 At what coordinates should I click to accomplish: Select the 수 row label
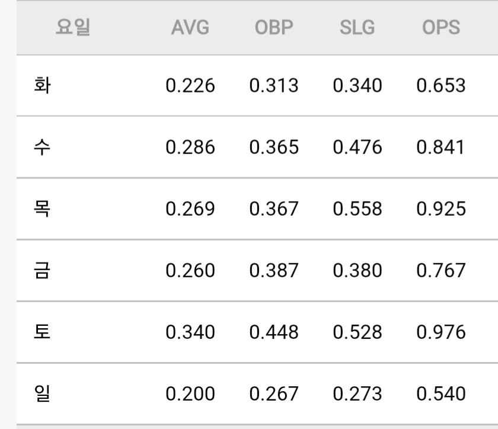click(x=42, y=147)
